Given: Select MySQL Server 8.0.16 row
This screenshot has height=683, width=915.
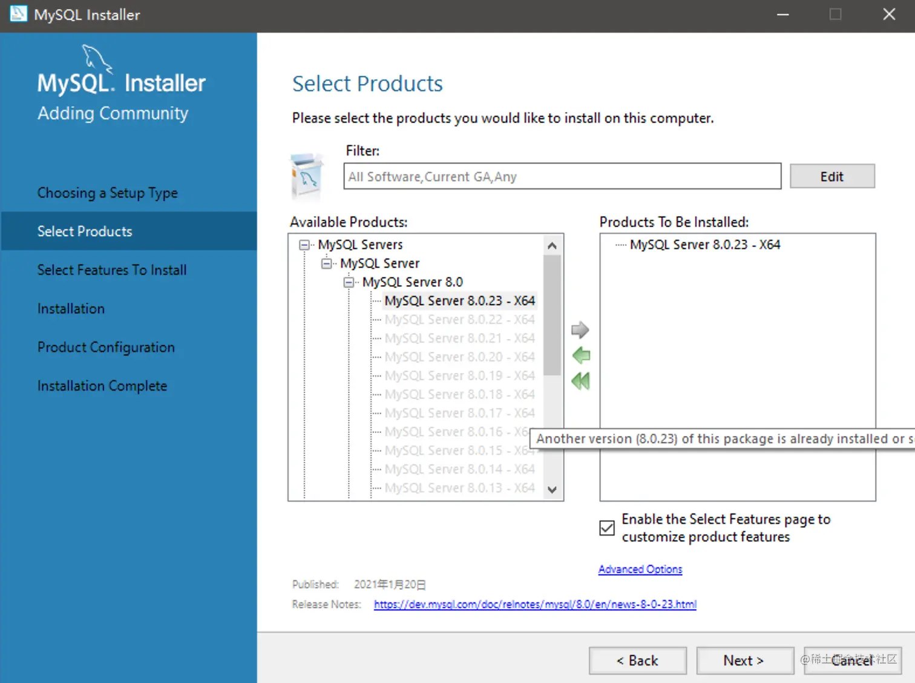Looking at the screenshot, I should pyautogui.click(x=456, y=432).
